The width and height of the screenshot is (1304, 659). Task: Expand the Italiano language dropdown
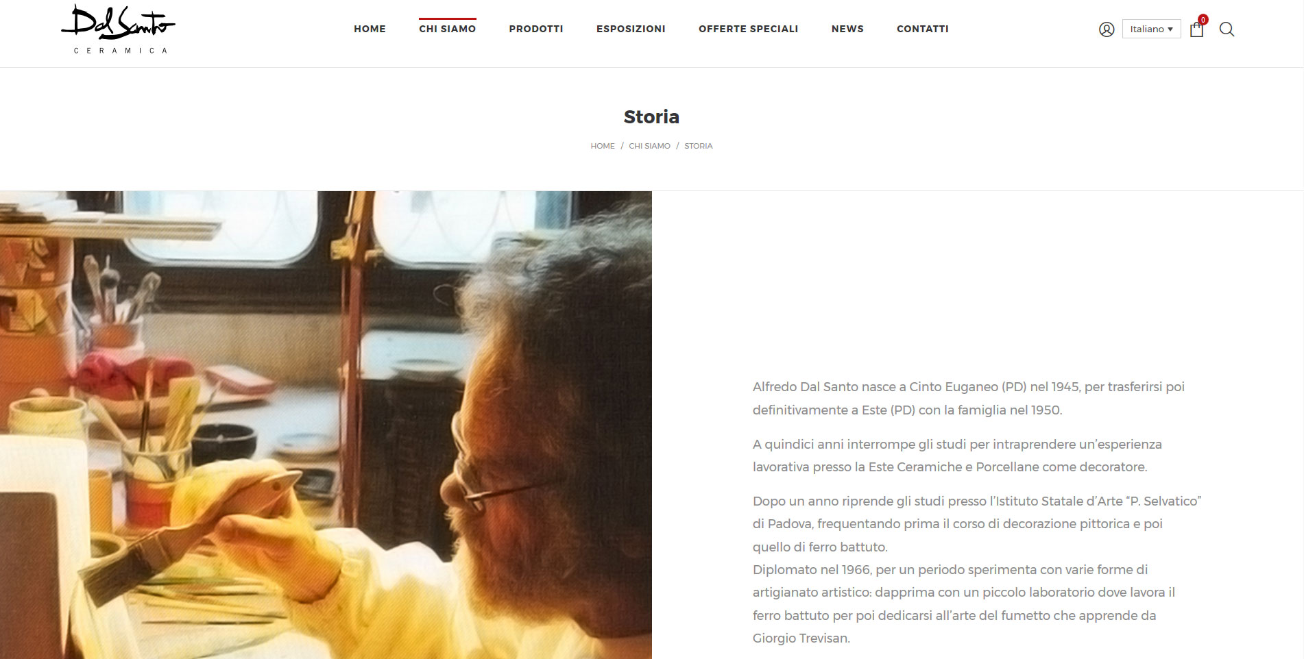[1151, 29]
